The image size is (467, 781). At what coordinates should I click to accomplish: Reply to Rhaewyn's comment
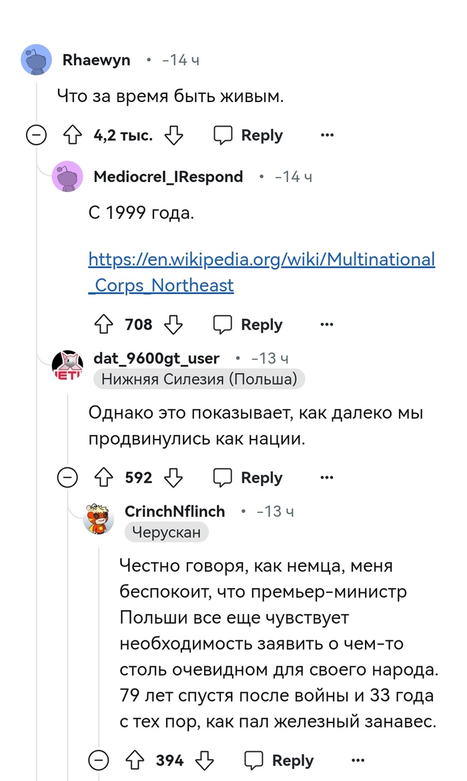pos(248,136)
